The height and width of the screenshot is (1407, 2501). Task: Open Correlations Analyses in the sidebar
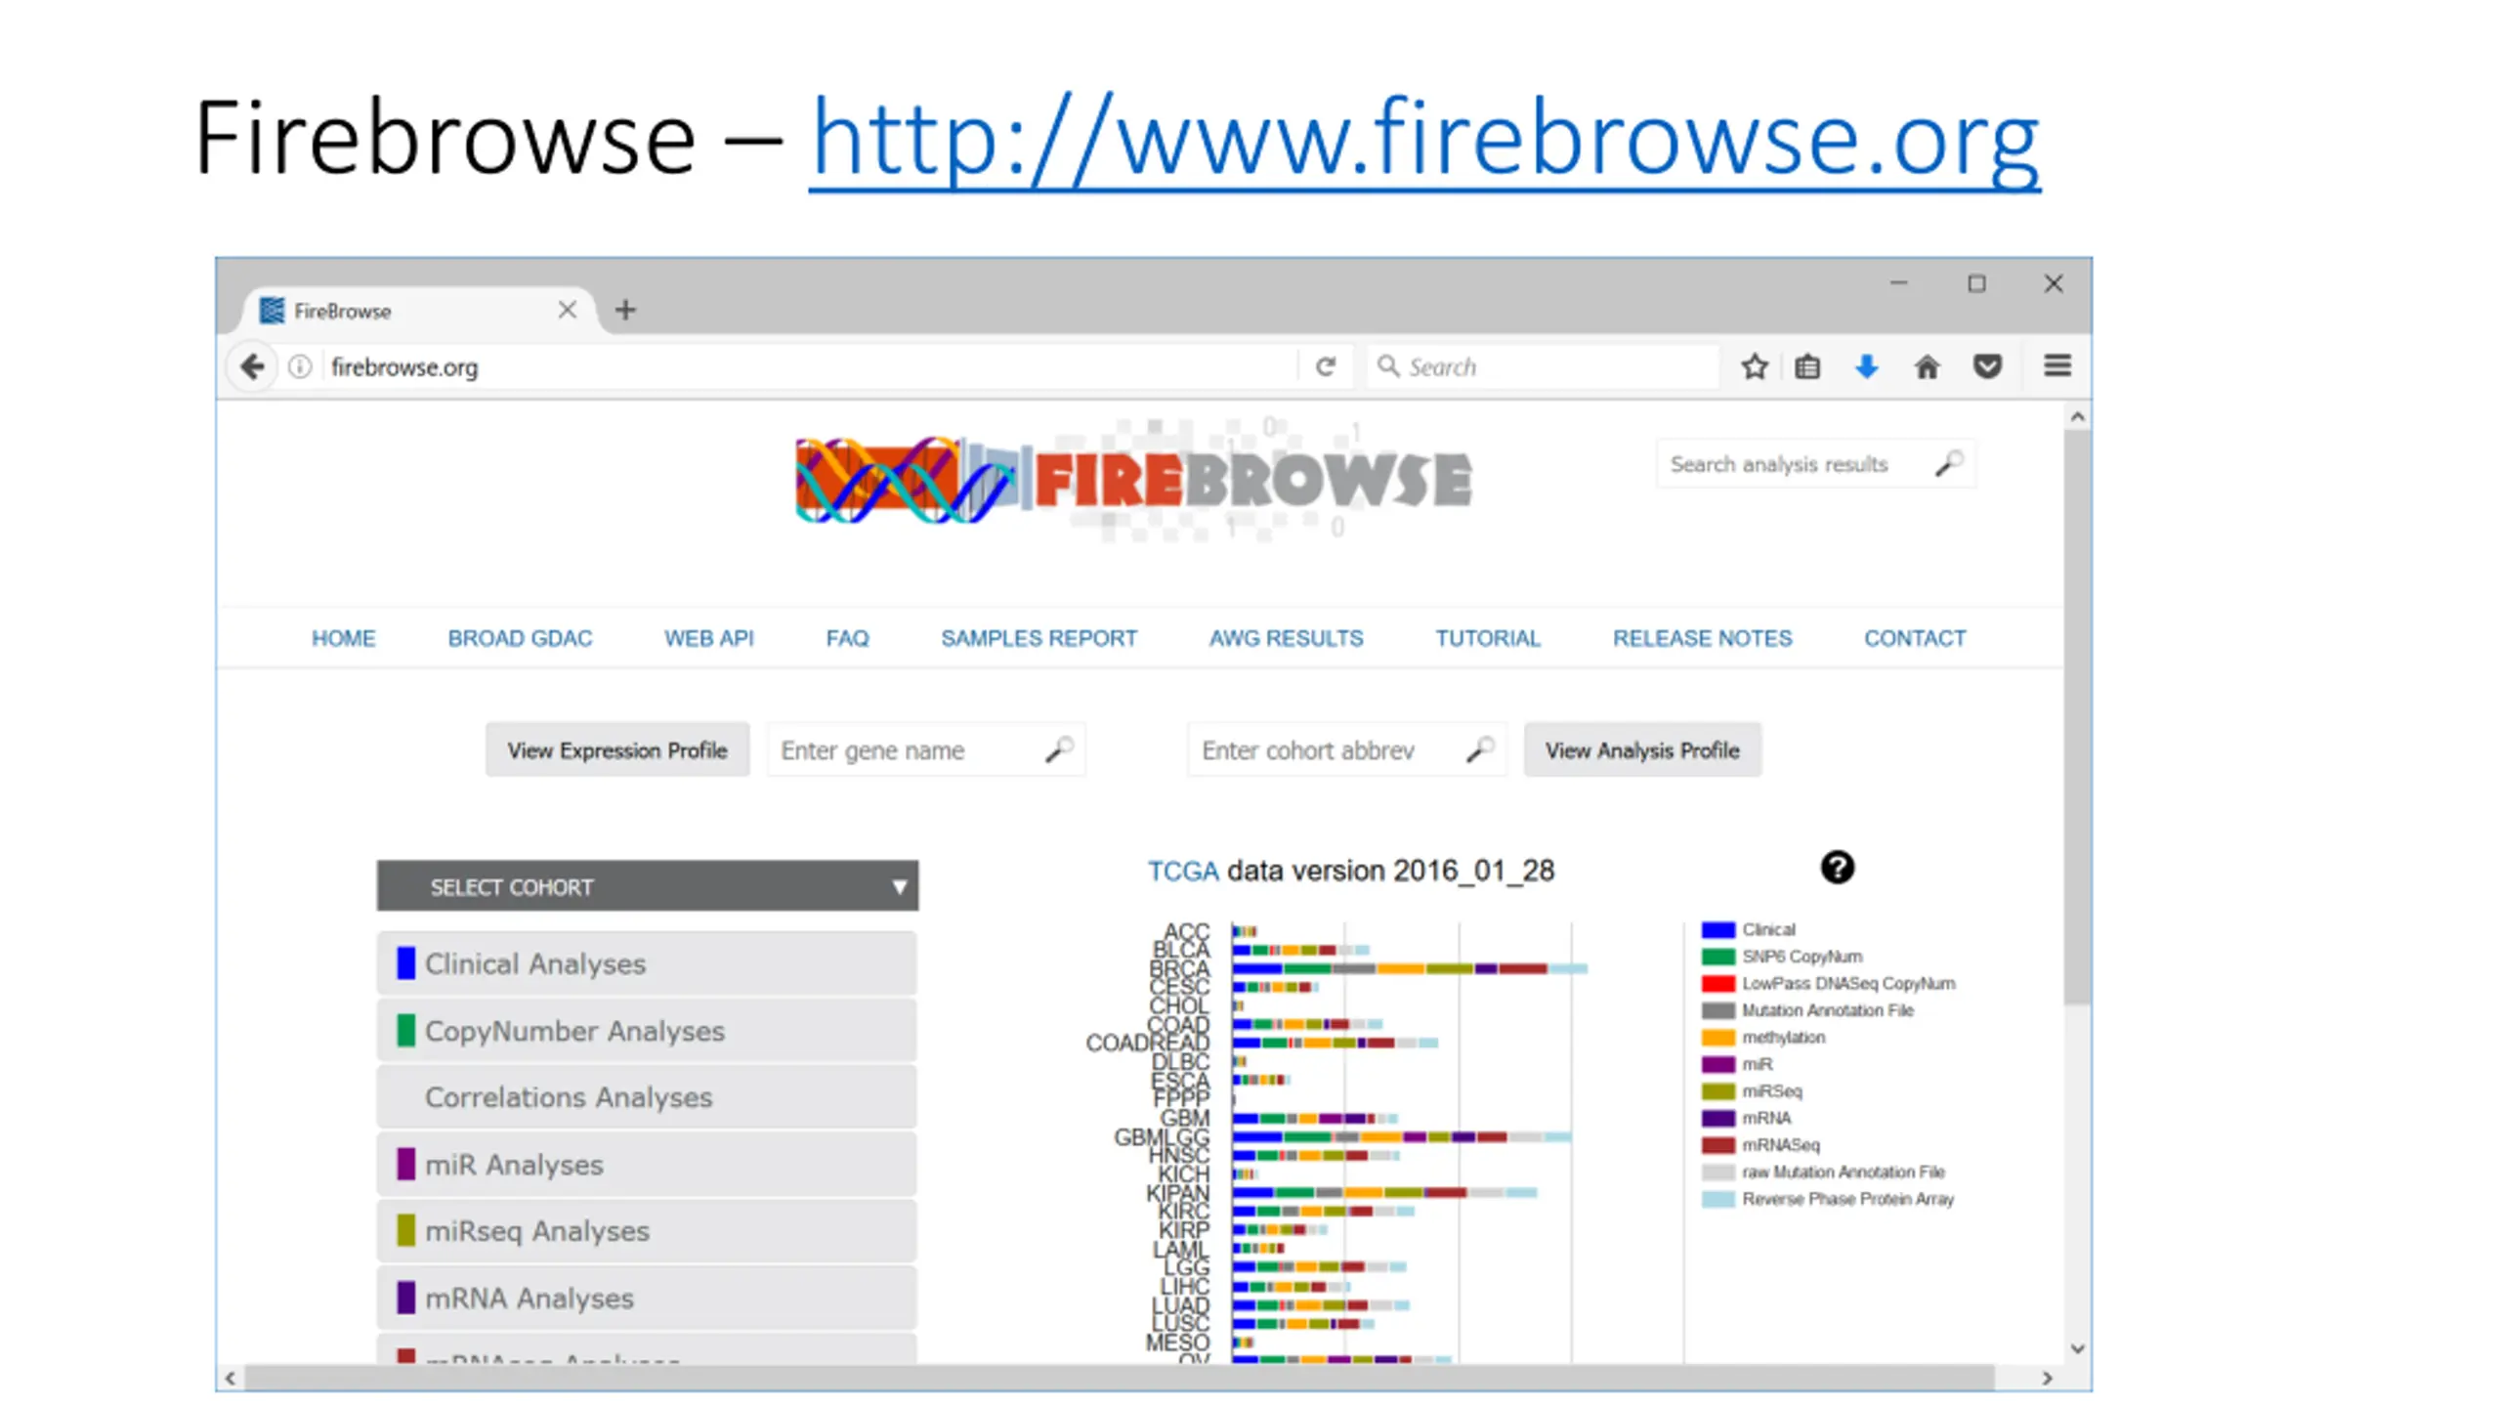tap(648, 1097)
